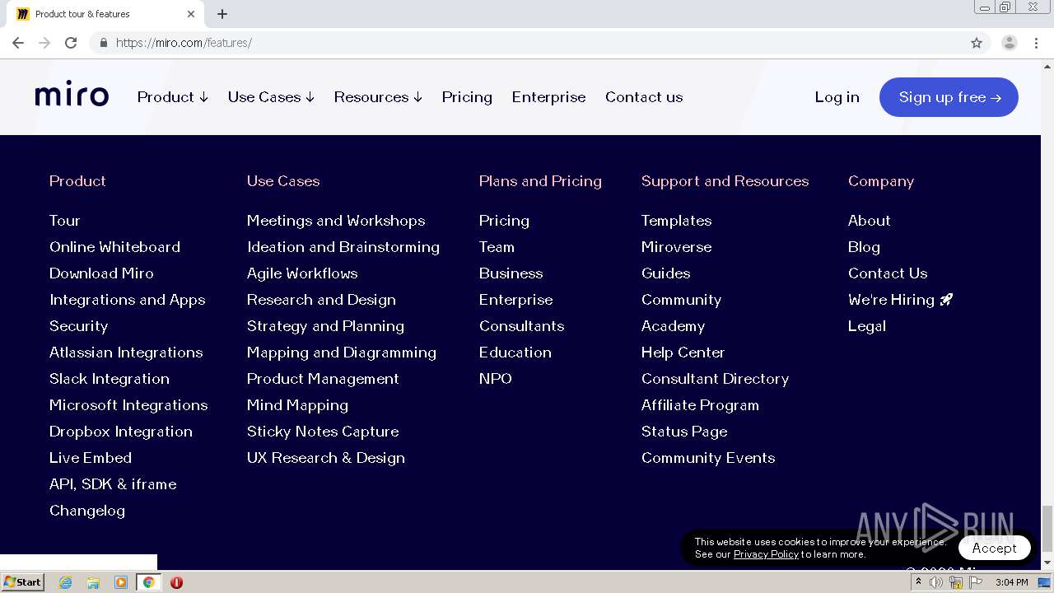Expand the Product dropdown menu
The height and width of the screenshot is (593, 1054).
click(173, 97)
